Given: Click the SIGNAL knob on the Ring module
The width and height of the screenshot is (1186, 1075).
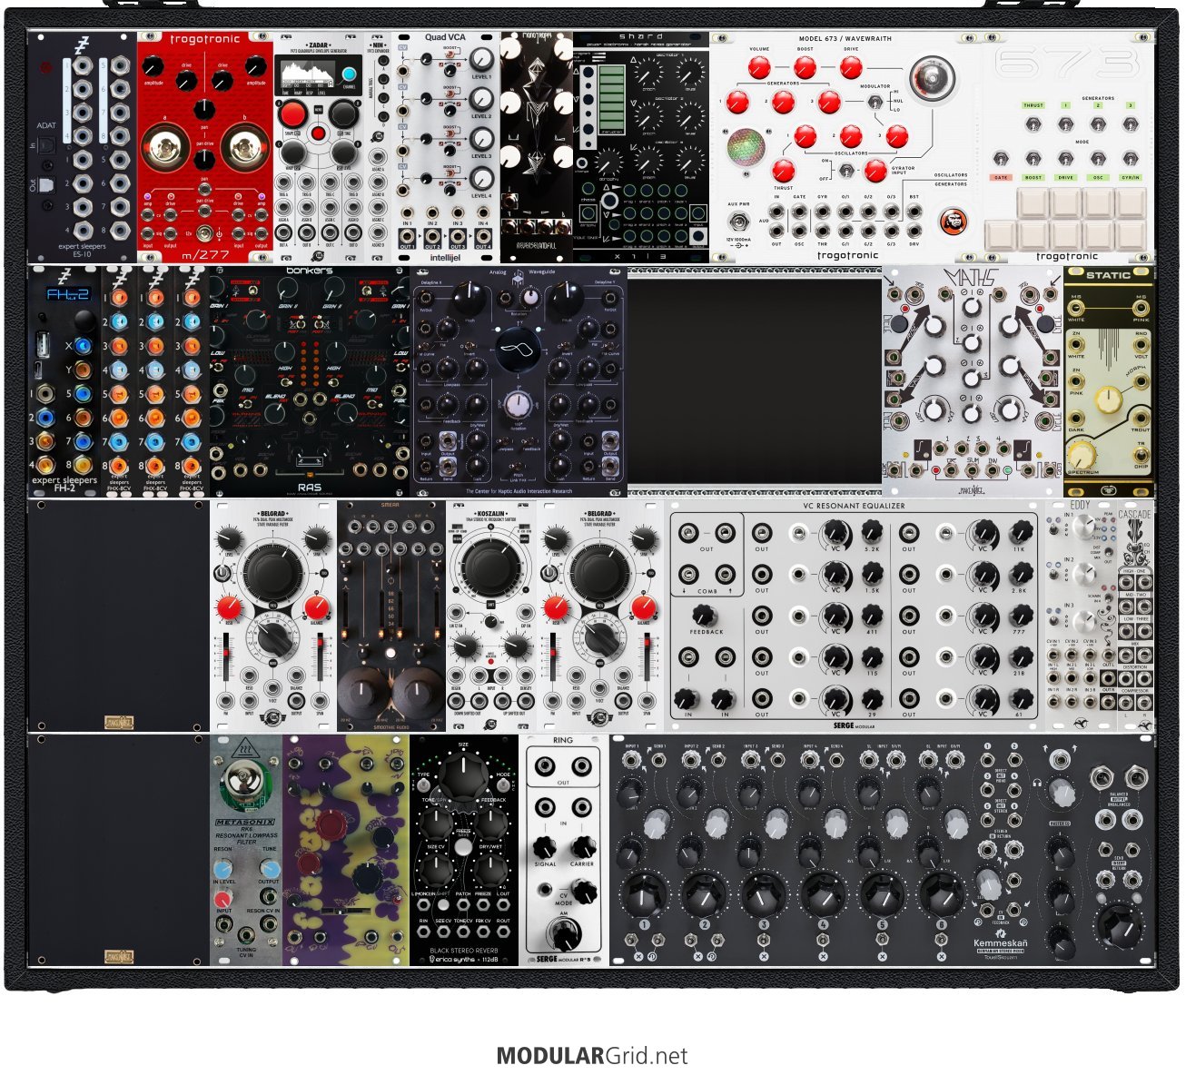Looking at the screenshot, I should (x=544, y=847).
